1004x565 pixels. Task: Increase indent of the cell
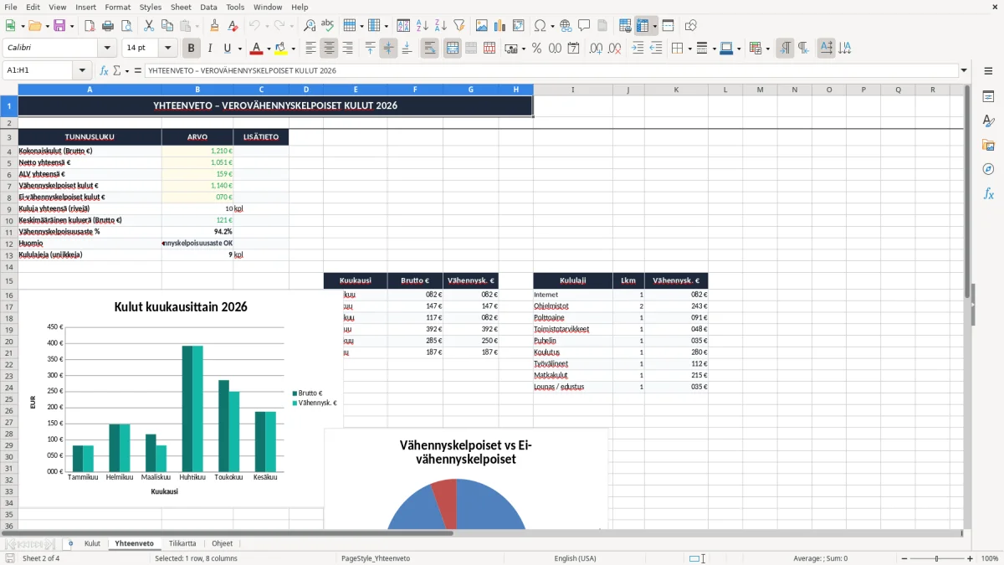click(638, 49)
